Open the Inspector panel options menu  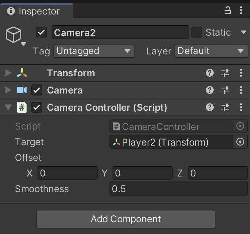(x=241, y=11)
